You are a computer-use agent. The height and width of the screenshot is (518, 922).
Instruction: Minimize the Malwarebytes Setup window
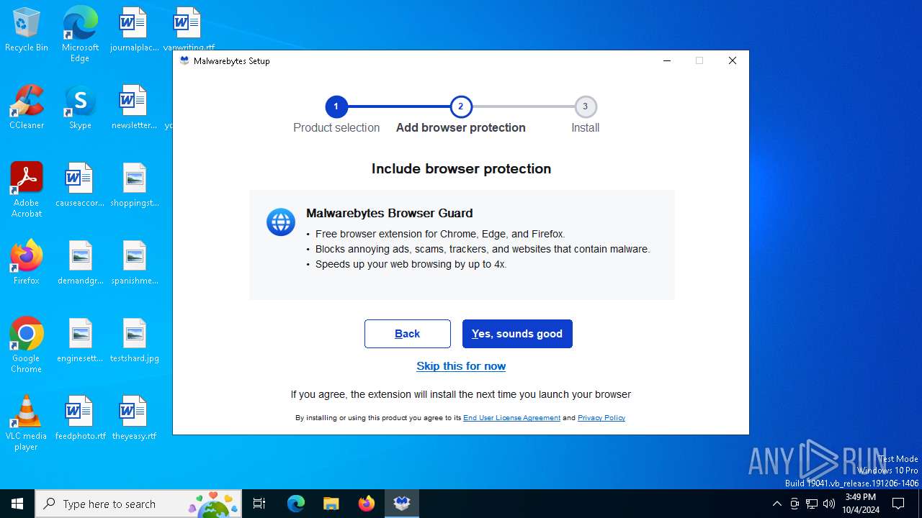(667, 61)
